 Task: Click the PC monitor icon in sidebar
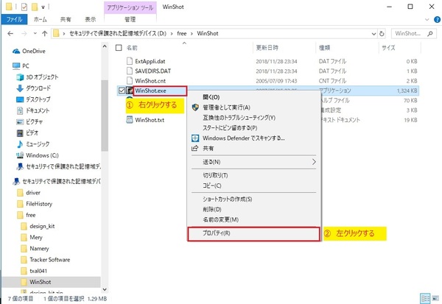coord(16,66)
